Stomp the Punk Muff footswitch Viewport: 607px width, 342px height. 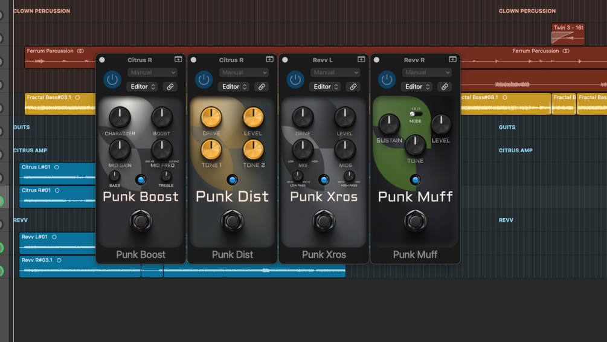416,221
